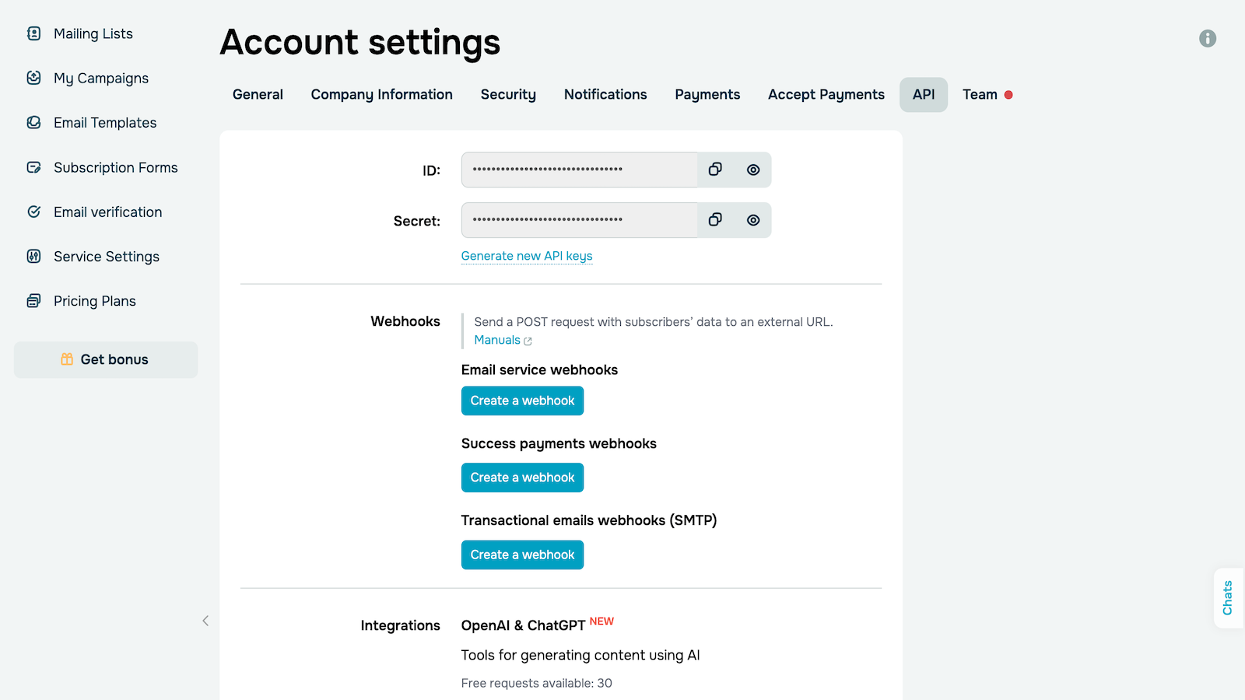The width and height of the screenshot is (1245, 700).
Task: Click the My Campaigns sidebar icon
Action: pyautogui.click(x=33, y=78)
